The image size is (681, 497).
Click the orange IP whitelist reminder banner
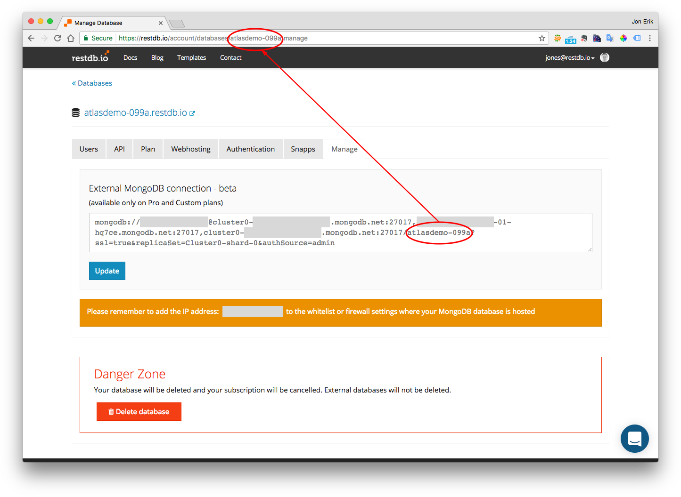(x=341, y=313)
